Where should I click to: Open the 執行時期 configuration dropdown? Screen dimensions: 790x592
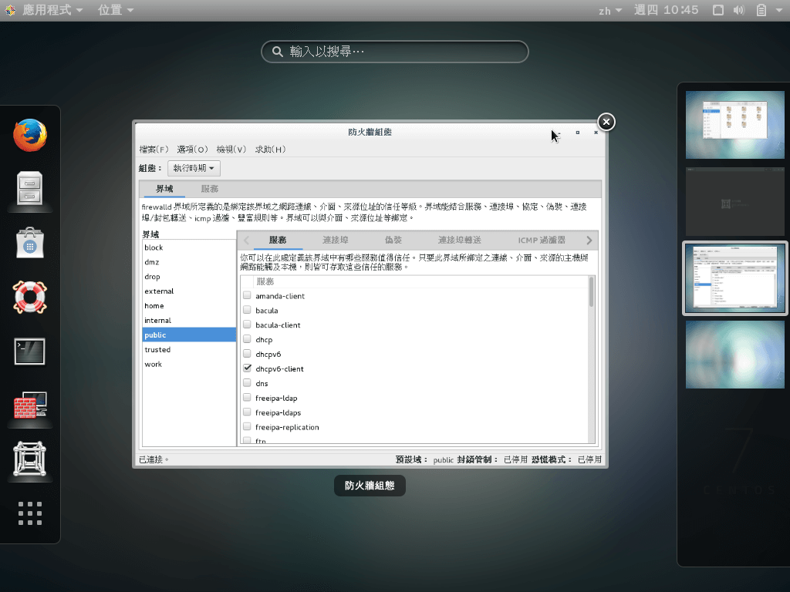point(193,168)
